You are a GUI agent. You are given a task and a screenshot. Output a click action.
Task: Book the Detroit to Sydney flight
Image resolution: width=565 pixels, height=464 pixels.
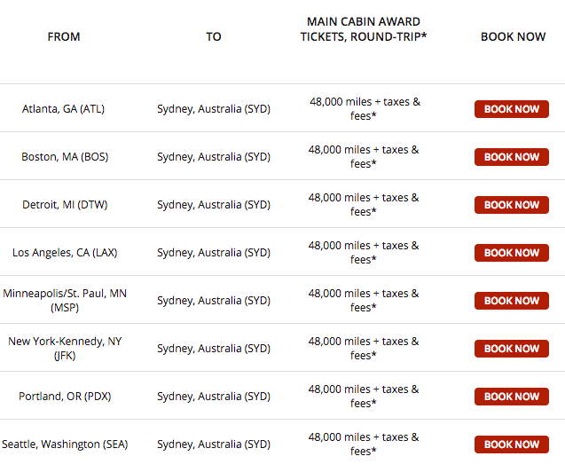pyautogui.click(x=511, y=205)
